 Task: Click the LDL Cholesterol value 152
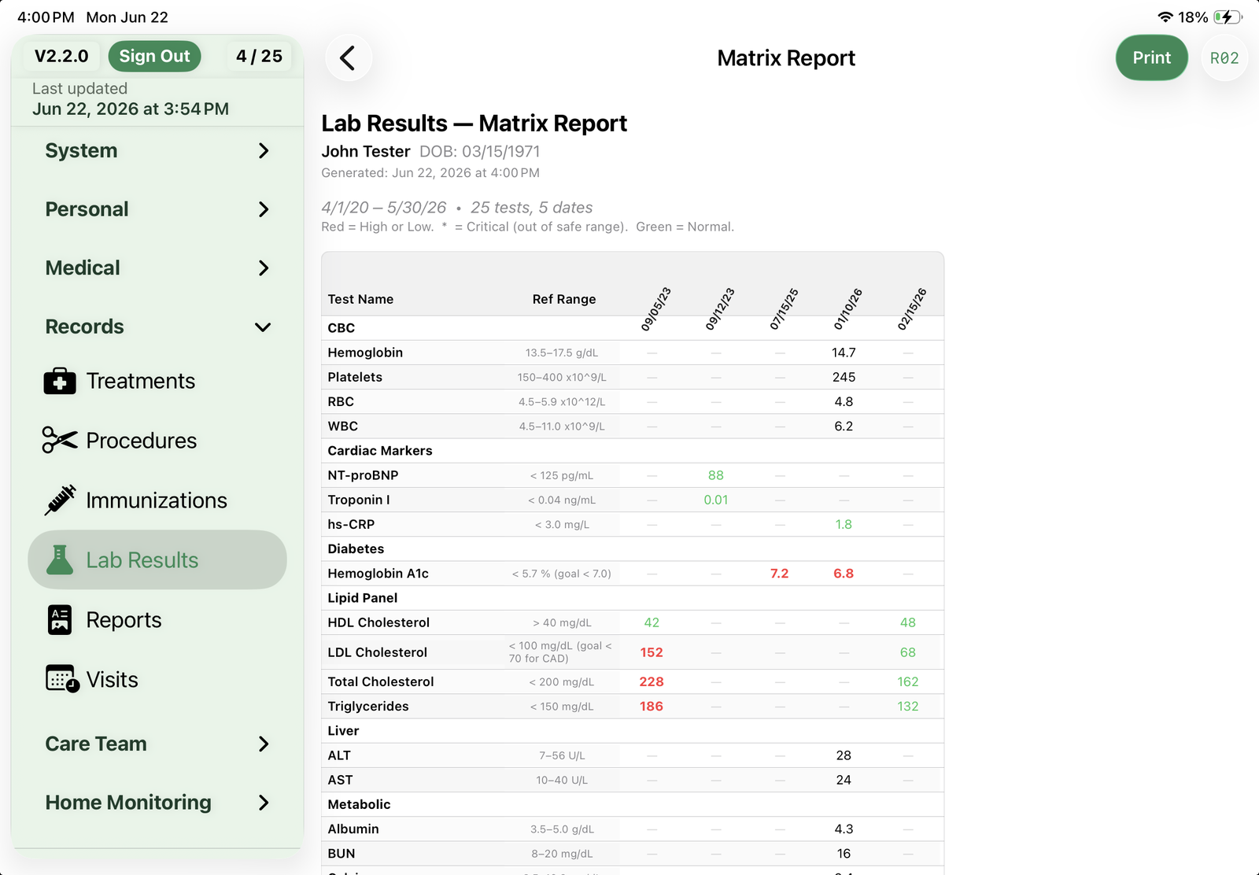tap(652, 652)
